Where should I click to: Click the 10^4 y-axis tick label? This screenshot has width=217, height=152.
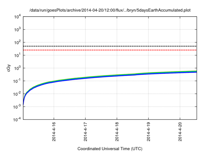pyautogui.click(x=17, y=17)
